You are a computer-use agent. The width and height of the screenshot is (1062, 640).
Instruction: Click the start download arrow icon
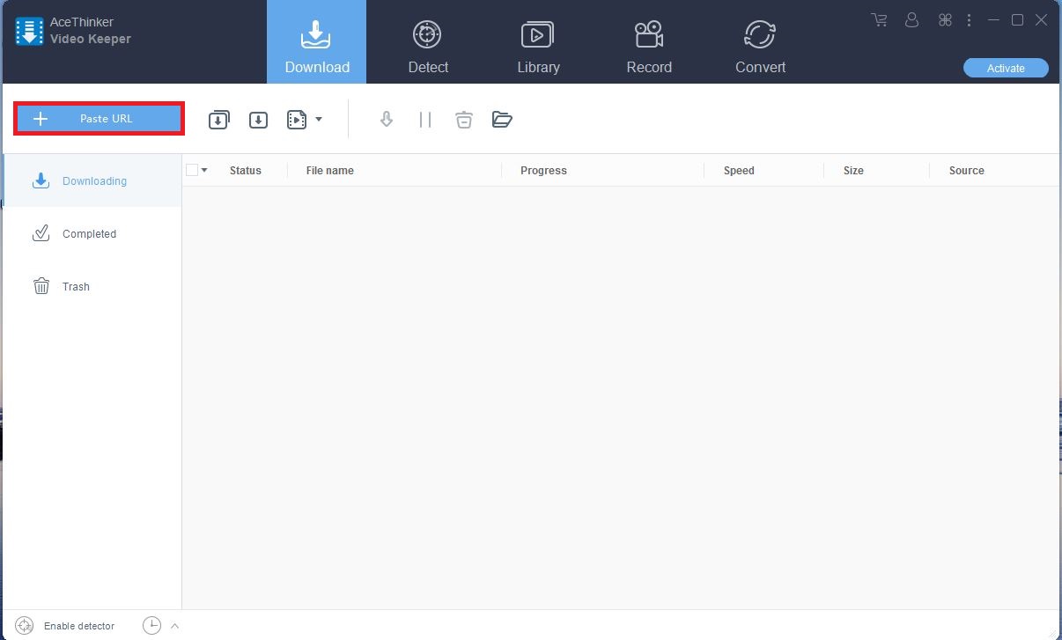pos(386,120)
